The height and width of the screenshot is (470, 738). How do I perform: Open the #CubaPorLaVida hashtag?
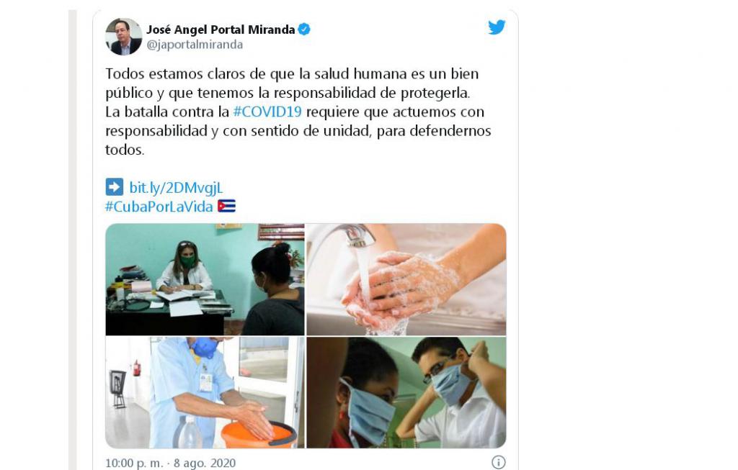[x=159, y=207]
